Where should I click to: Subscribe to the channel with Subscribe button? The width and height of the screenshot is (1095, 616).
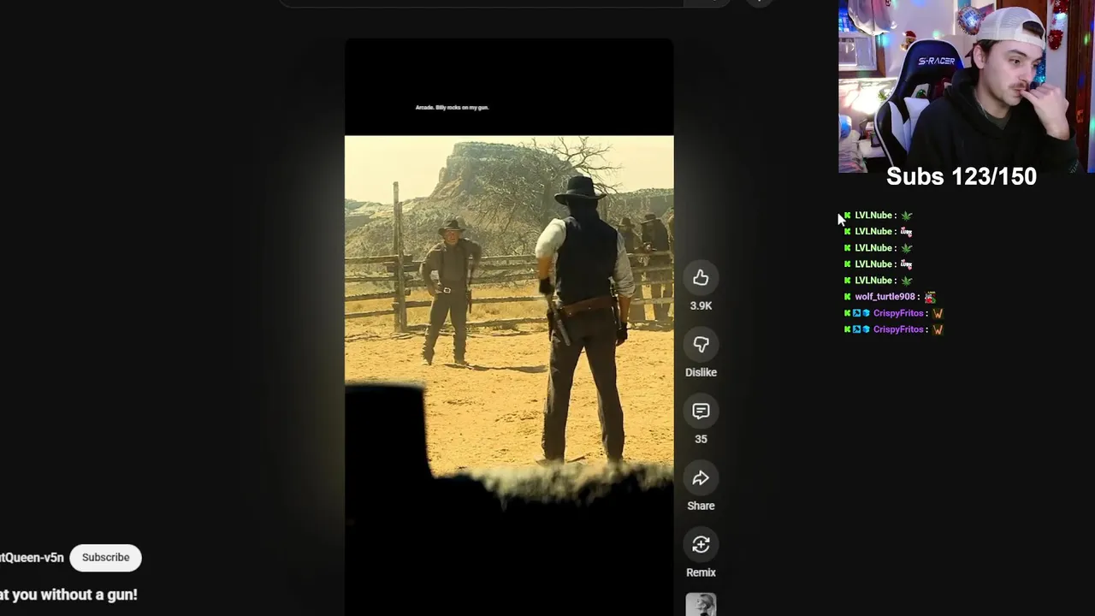[x=106, y=558]
